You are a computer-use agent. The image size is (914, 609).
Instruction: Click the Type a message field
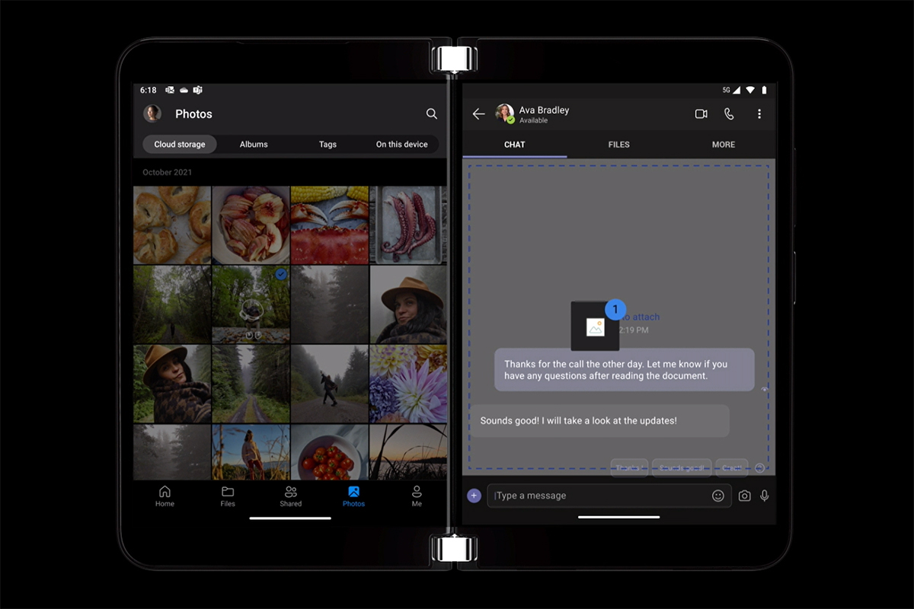tap(598, 496)
